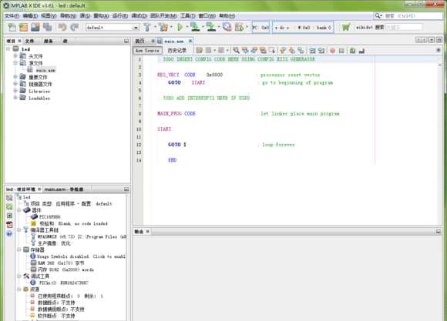The width and height of the screenshot is (447, 321).
Task: Click the Last Edit icon in editor toolbar
Action: coord(200,50)
